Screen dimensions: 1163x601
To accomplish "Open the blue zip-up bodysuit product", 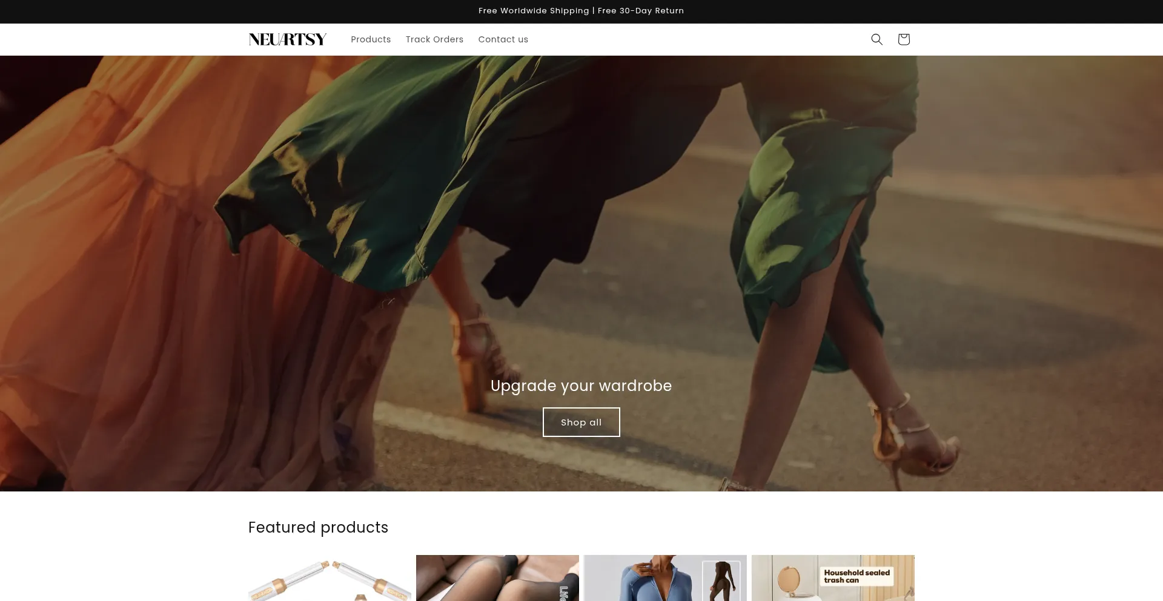I will pos(665,578).
